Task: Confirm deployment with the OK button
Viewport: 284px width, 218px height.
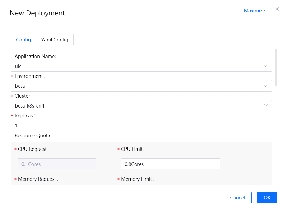Action: coord(267,198)
